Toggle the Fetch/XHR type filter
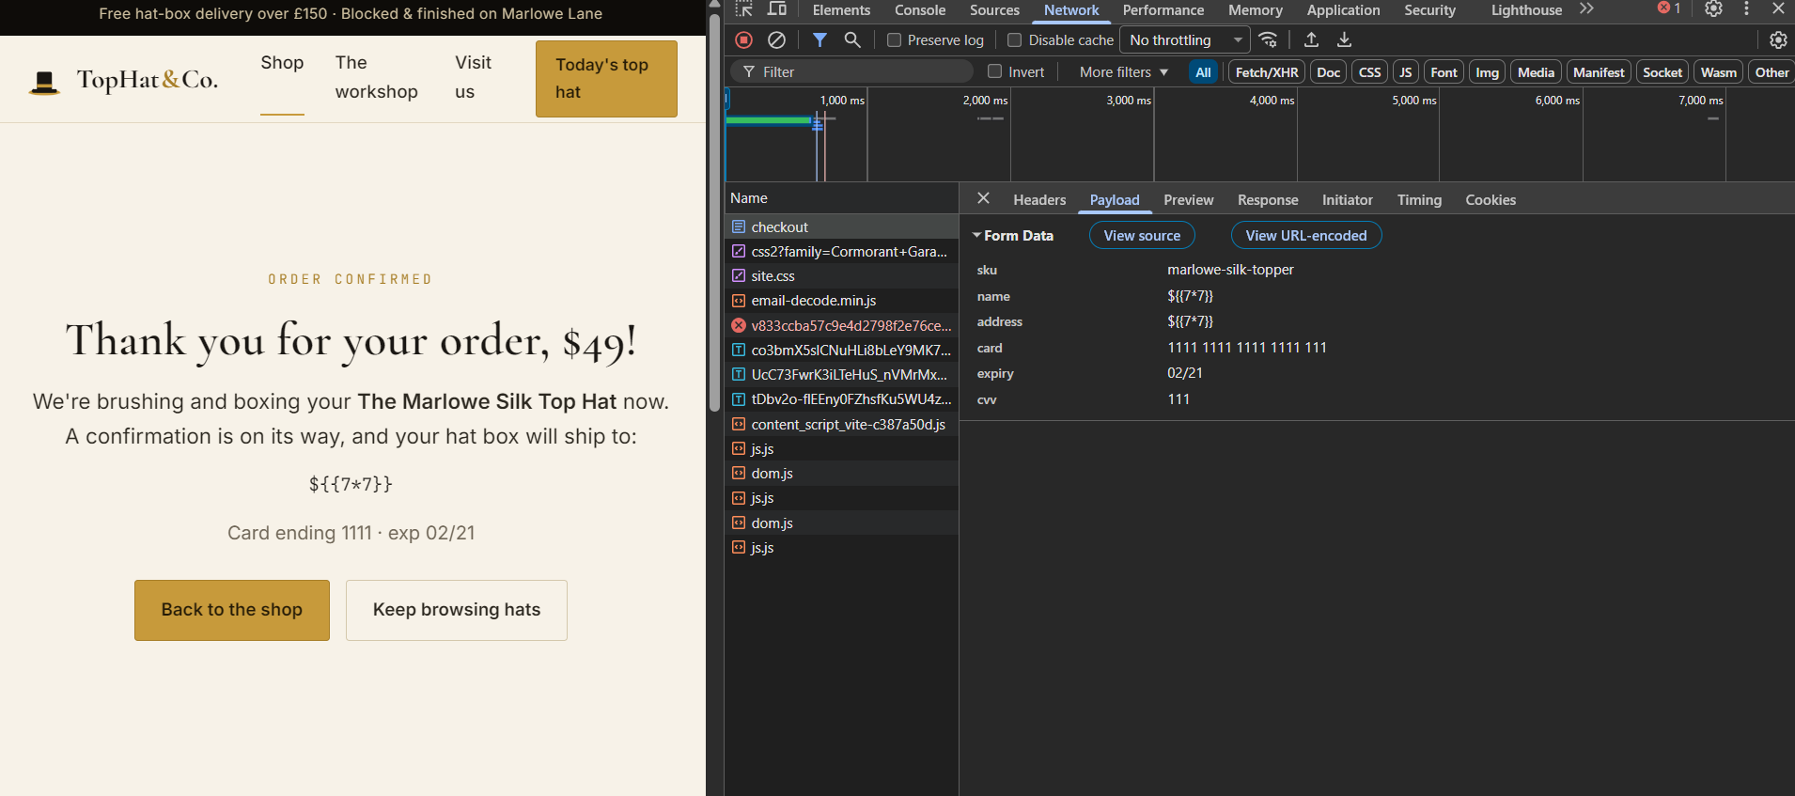The height and width of the screenshot is (796, 1795). (x=1267, y=72)
